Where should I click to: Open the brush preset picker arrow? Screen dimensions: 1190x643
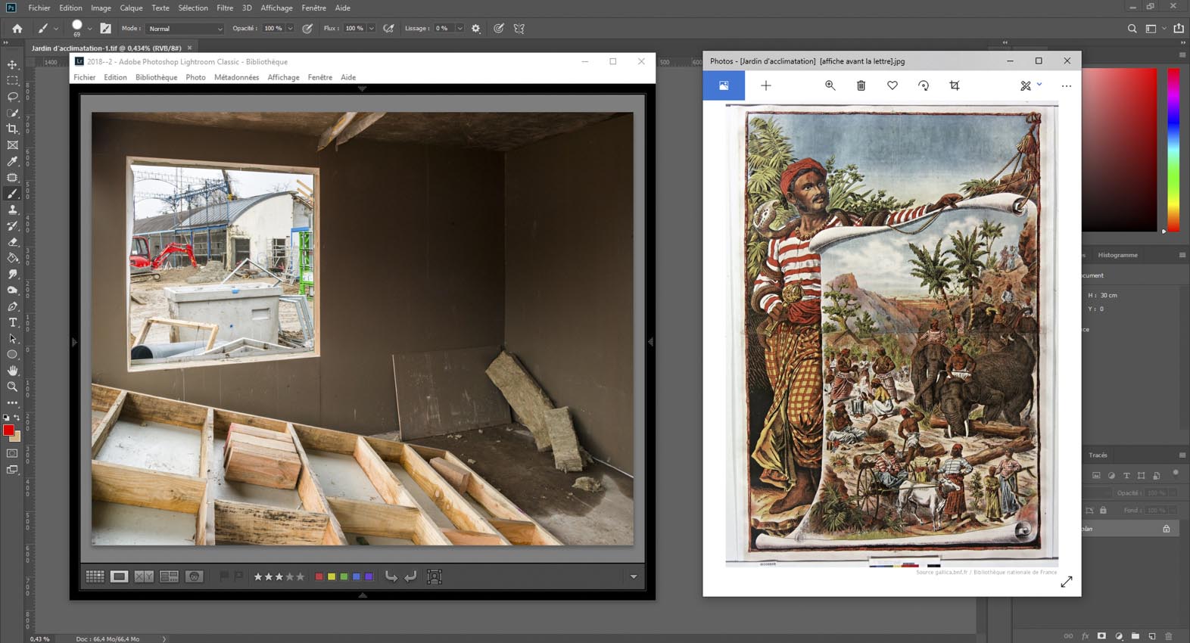[x=89, y=29]
